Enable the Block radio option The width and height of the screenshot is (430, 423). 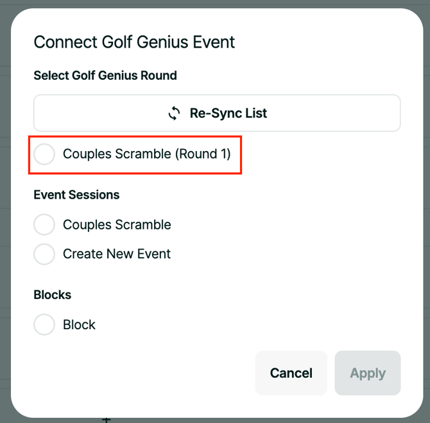pos(44,325)
